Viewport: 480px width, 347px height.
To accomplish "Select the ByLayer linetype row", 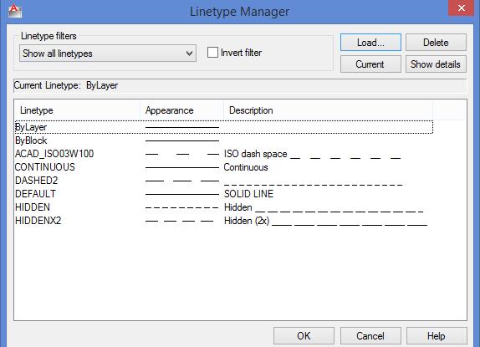I will click(224, 127).
